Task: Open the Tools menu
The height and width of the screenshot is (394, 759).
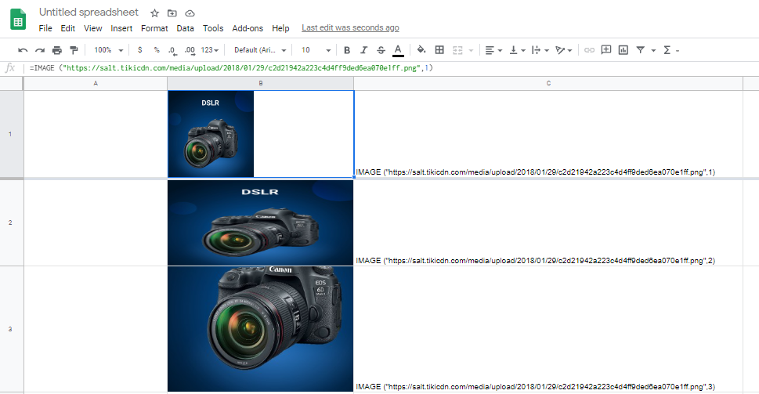Action: click(213, 28)
